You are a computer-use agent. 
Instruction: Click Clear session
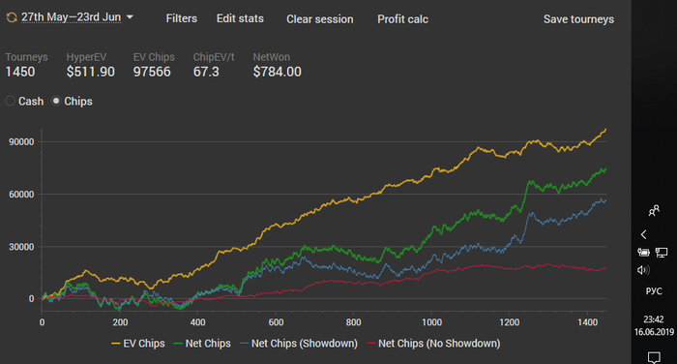tap(320, 19)
